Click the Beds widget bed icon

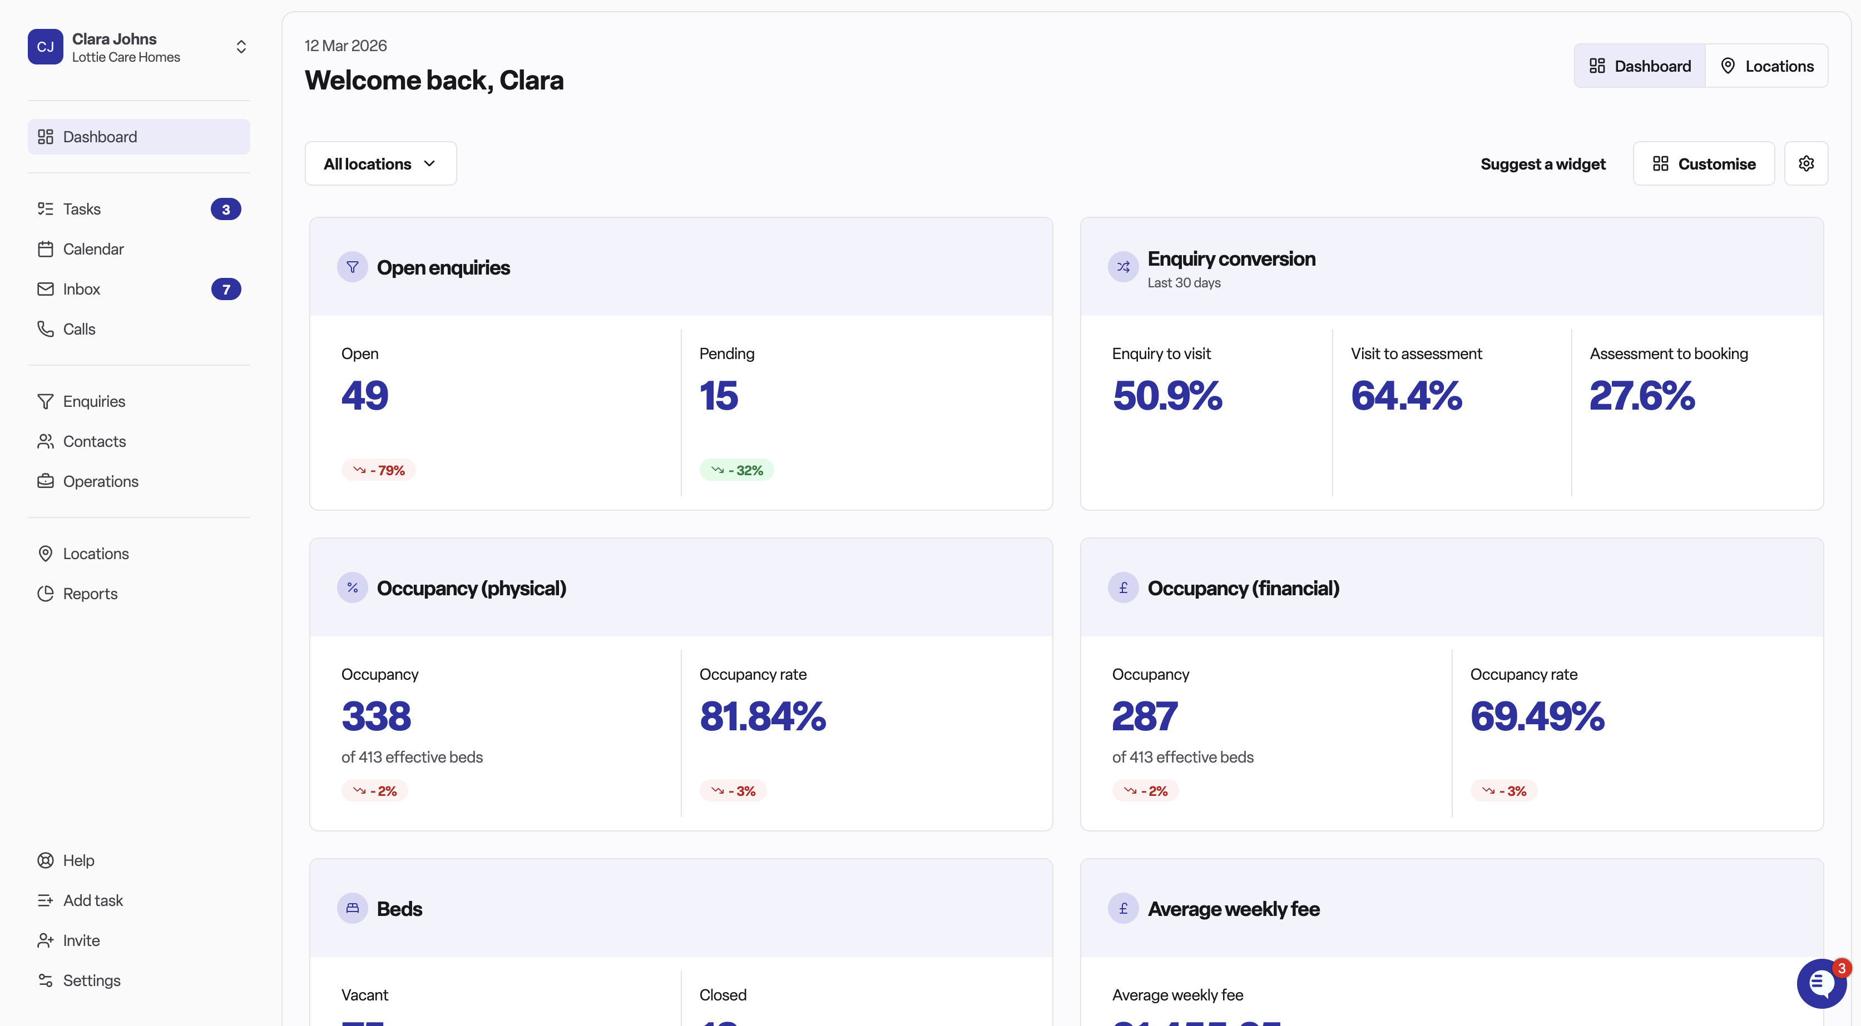(353, 908)
